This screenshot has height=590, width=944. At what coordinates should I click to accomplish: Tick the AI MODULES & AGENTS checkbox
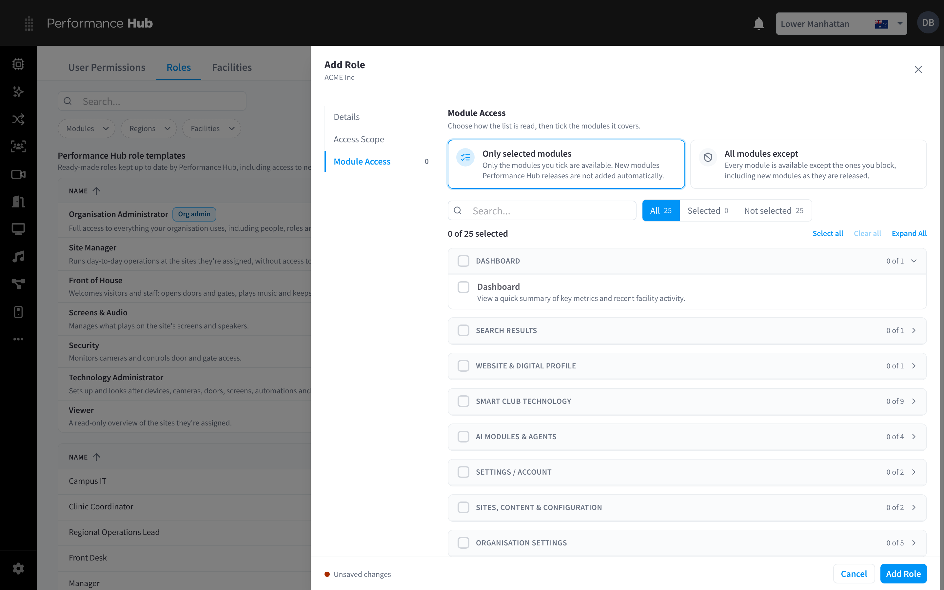[463, 436]
